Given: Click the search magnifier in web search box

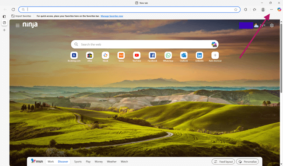Looking at the screenshot, I should tap(76, 44).
